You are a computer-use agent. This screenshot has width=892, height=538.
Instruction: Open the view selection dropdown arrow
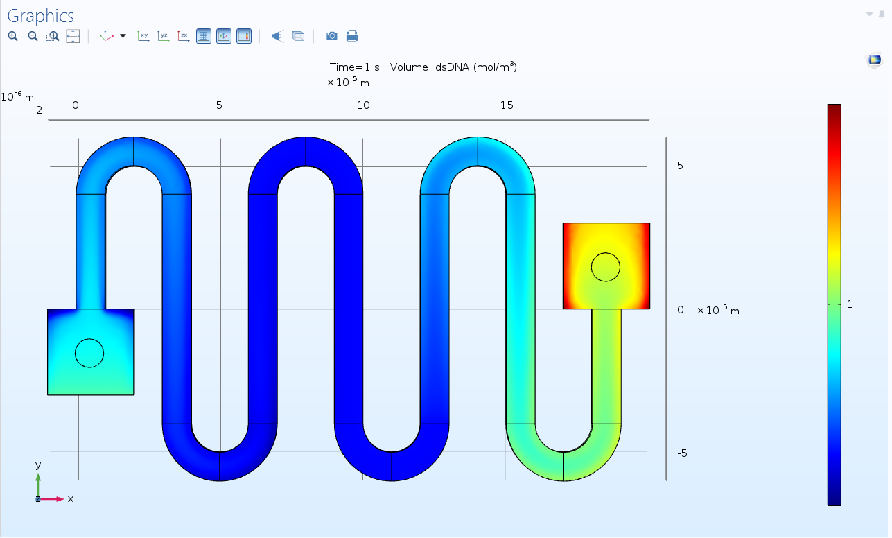pyautogui.click(x=123, y=36)
